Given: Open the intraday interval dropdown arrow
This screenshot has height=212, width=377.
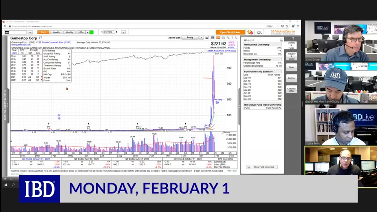Looking at the screenshot, I should tap(88, 32).
